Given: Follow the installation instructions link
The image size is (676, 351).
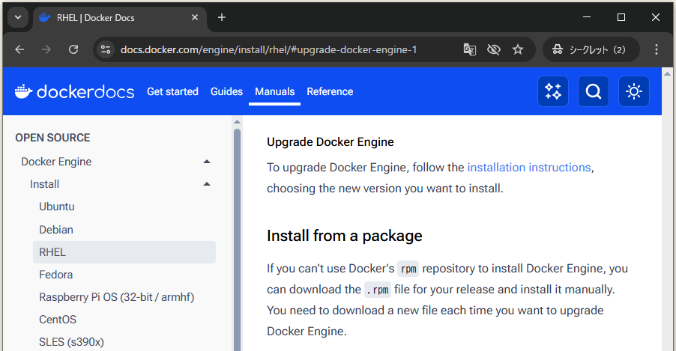Looking at the screenshot, I should pyautogui.click(x=529, y=167).
